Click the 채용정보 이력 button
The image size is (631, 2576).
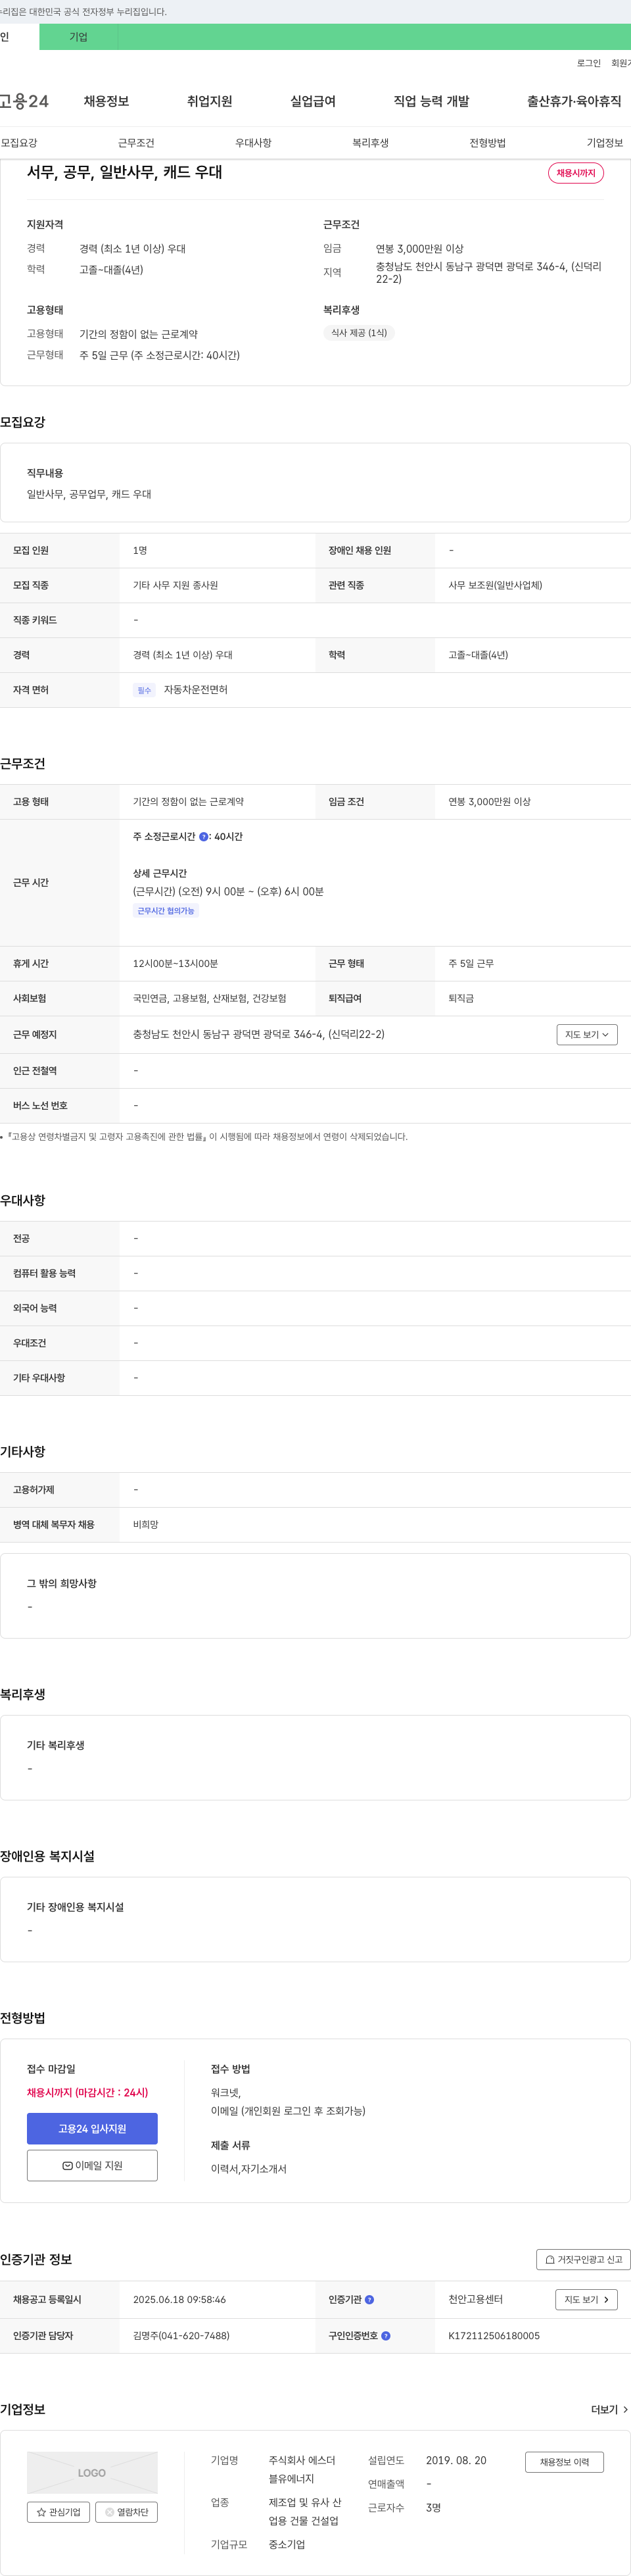click(564, 2462)
